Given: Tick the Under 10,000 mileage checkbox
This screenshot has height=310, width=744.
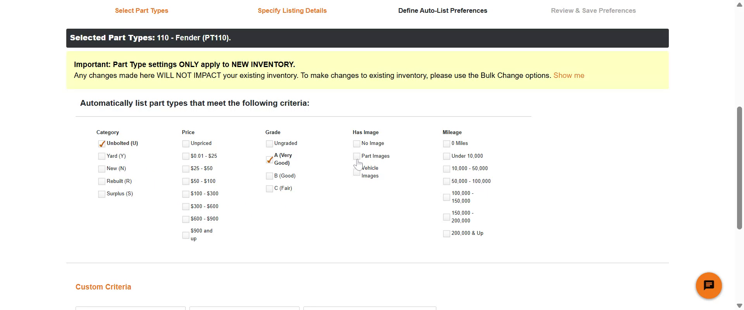Looking at the screenshot, I should (x=446, y=156).
